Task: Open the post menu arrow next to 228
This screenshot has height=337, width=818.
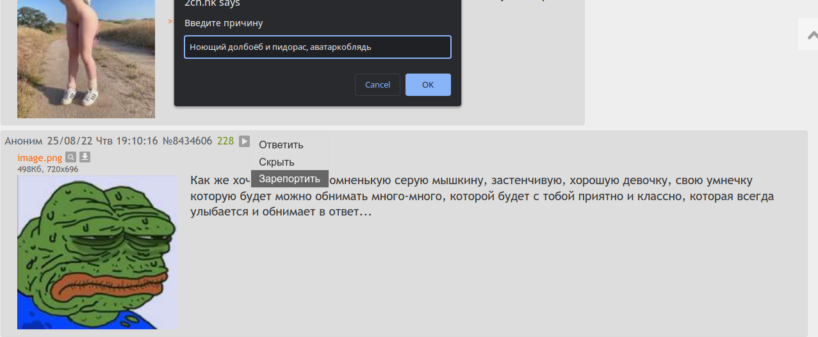Action: pyautogui.click(x=244, y=141)
